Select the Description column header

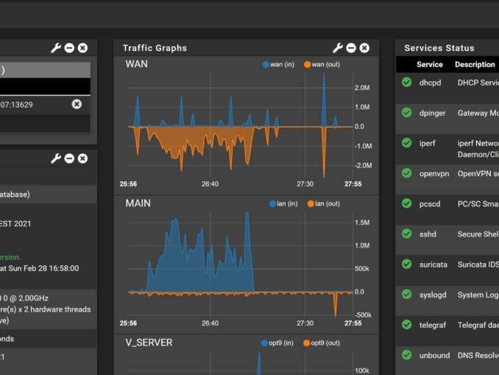[475, 65]
